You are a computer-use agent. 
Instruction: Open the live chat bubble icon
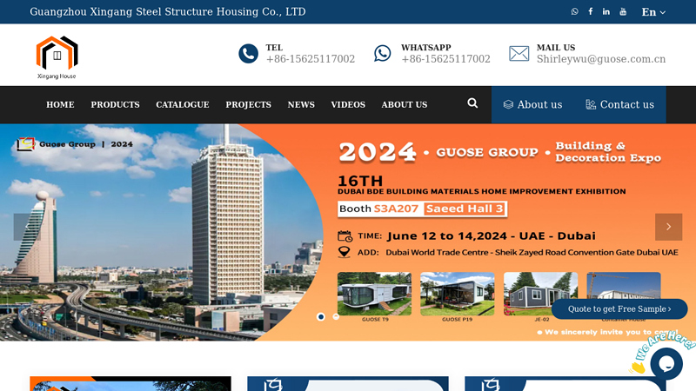[666, 363]
